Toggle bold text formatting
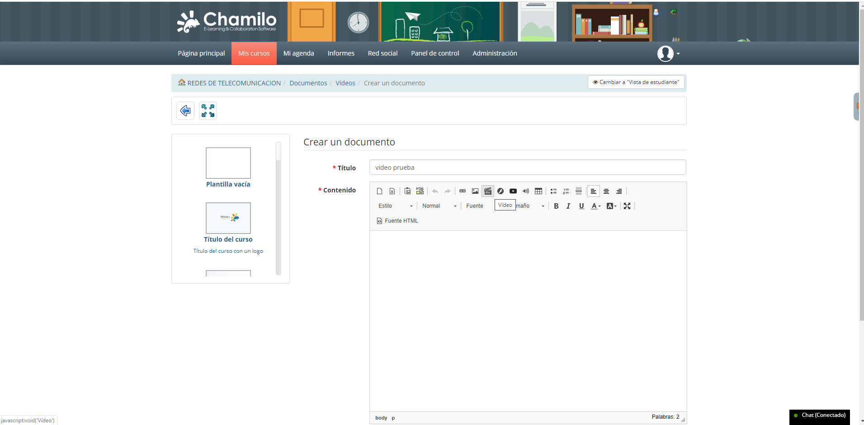Image resolution: width=864 pixels, height=425 pixels. [x=556, y=205]
